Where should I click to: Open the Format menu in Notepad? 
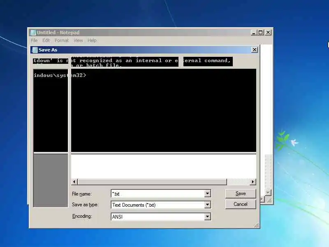62,40
